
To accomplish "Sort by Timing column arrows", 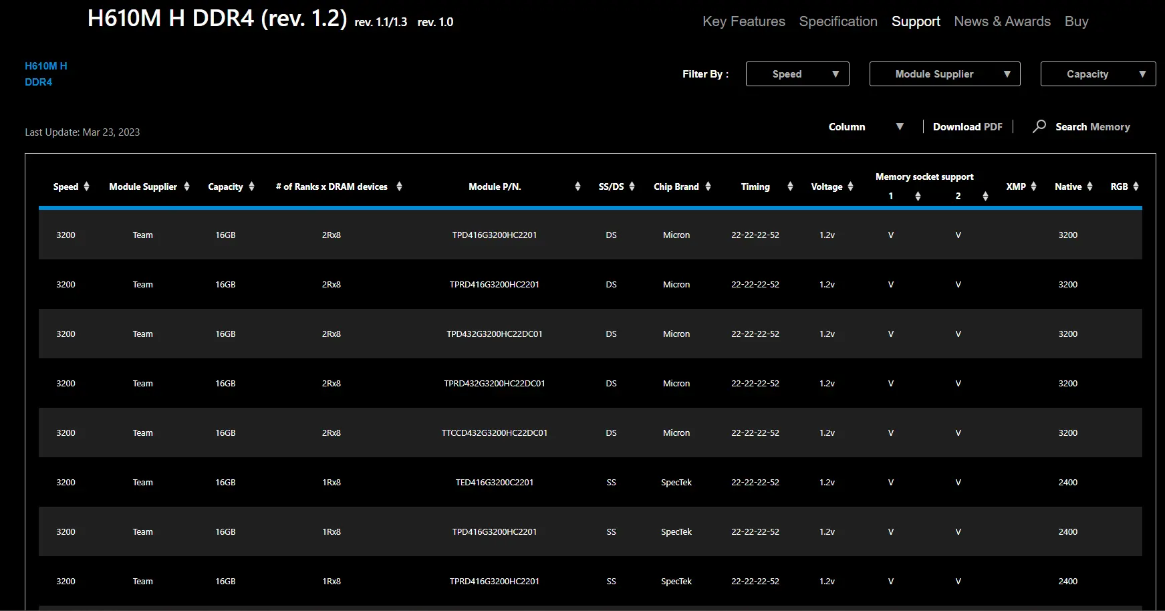I will pyautogui.click(x=790, y=187).
